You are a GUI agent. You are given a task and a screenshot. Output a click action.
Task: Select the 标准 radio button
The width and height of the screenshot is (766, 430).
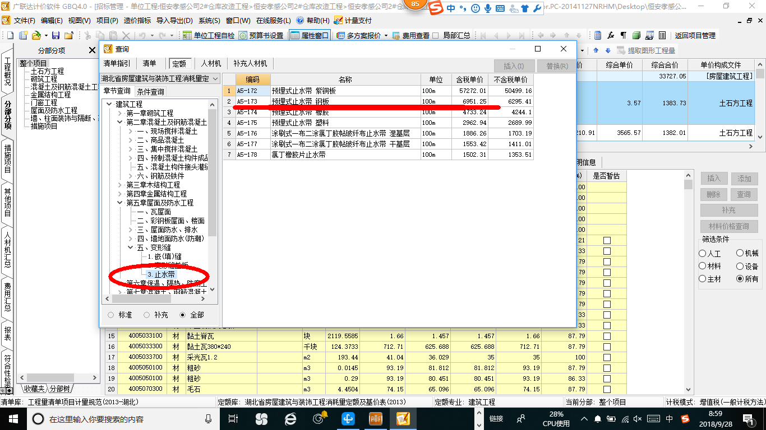(x=110, y=315)
